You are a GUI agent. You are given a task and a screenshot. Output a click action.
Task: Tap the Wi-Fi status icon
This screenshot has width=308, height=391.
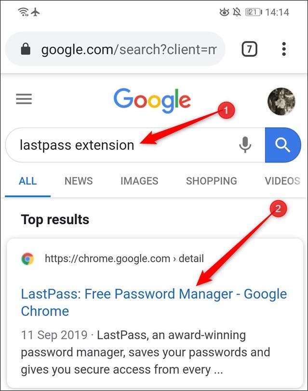pos(23,12)
